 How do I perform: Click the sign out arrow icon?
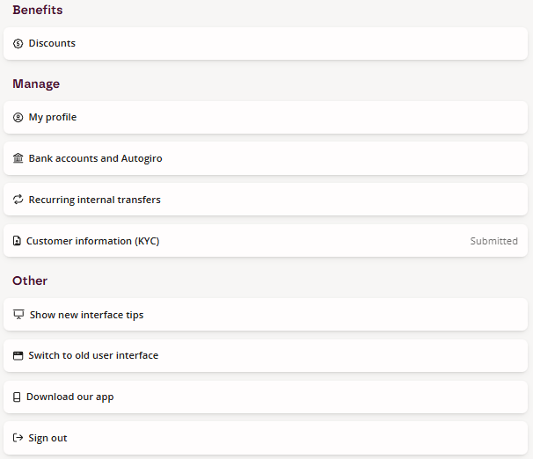[18, 438]
